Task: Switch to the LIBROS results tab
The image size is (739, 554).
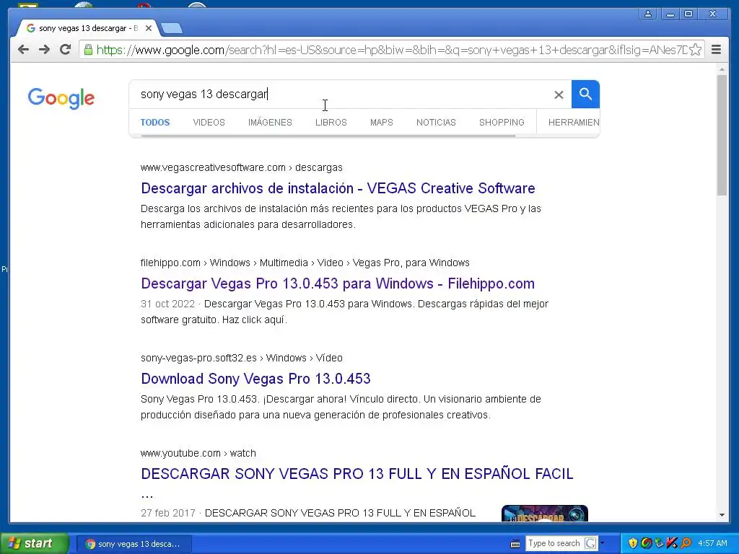Action: (x=331, y=123)
